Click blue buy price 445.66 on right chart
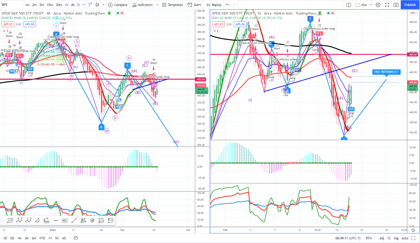Viewport: 420px width, 243px height. click(240, 24)
